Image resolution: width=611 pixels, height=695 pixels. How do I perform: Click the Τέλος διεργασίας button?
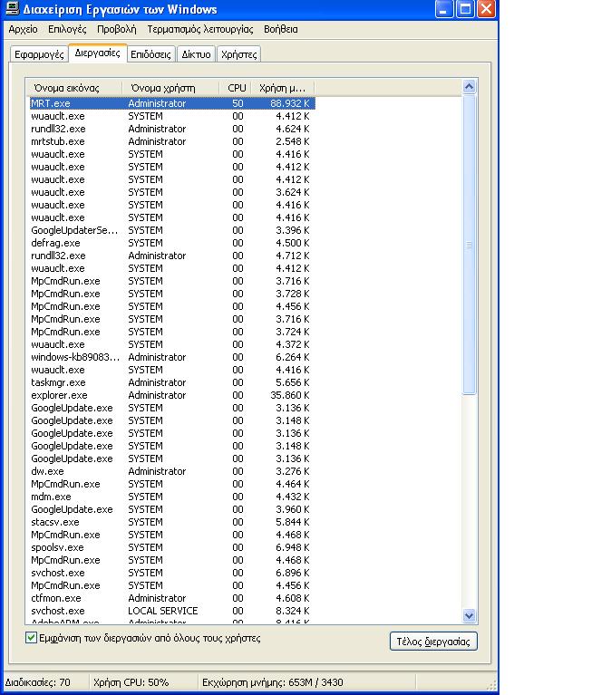click(x=433, y=641)
